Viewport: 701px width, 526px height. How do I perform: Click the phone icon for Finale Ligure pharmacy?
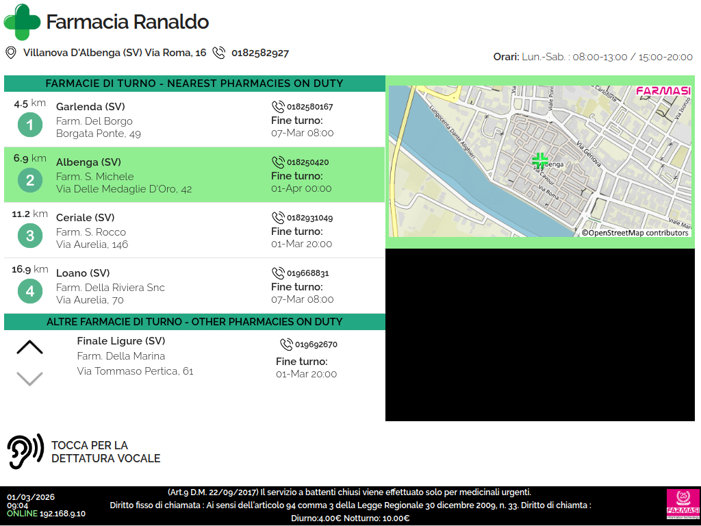coord(286,345)
